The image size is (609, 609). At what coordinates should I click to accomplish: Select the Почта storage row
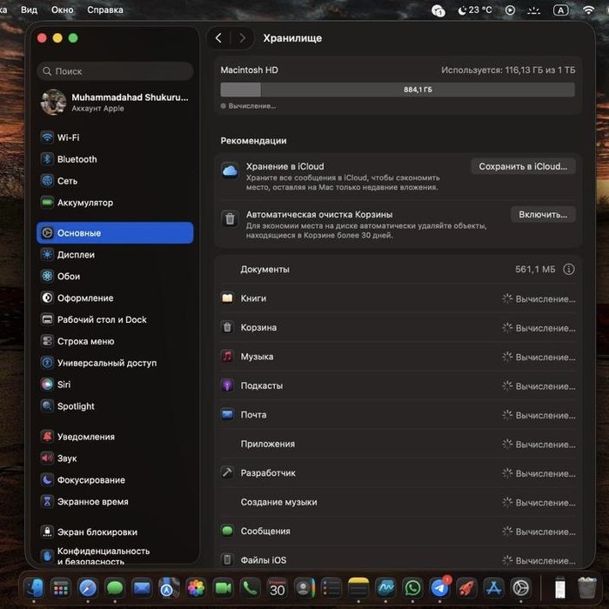(x=398, y=415)
